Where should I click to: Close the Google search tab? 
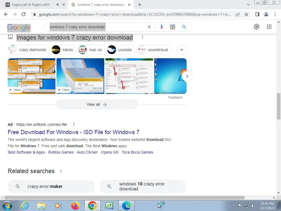[x=129, y=5]
